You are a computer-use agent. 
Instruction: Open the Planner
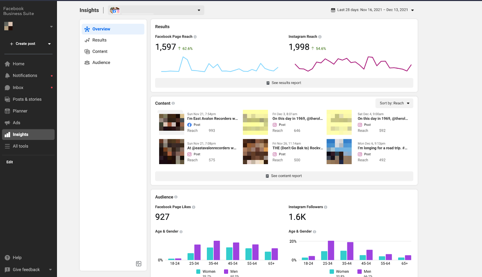click(7, 111)
